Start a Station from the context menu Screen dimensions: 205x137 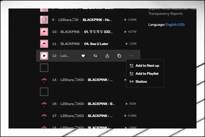pyautogui.click(x=141, y=81)
